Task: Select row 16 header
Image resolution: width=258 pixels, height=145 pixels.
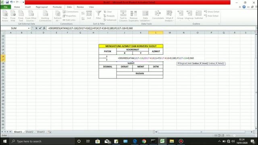Action: pyautogui.click(x=3, y=56)
